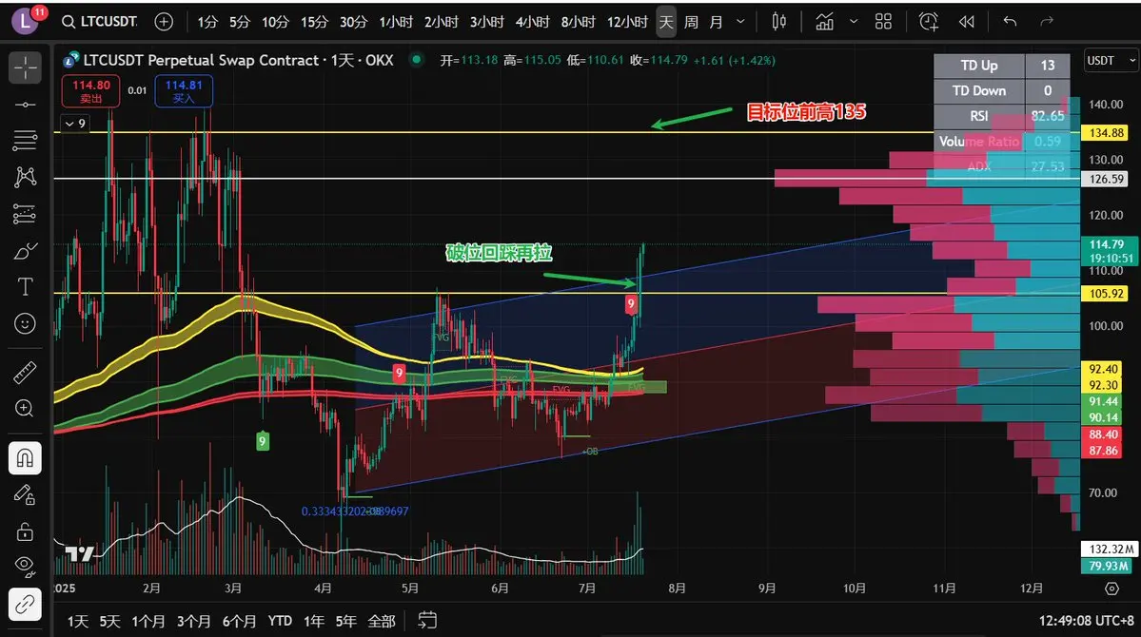Redo the last chart action

1047,22
